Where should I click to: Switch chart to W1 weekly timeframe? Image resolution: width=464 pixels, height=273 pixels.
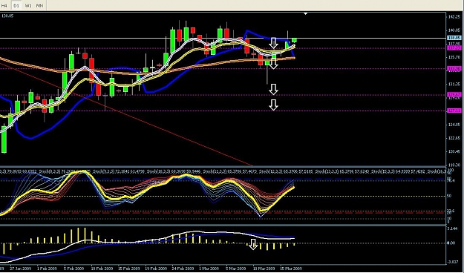28,5
